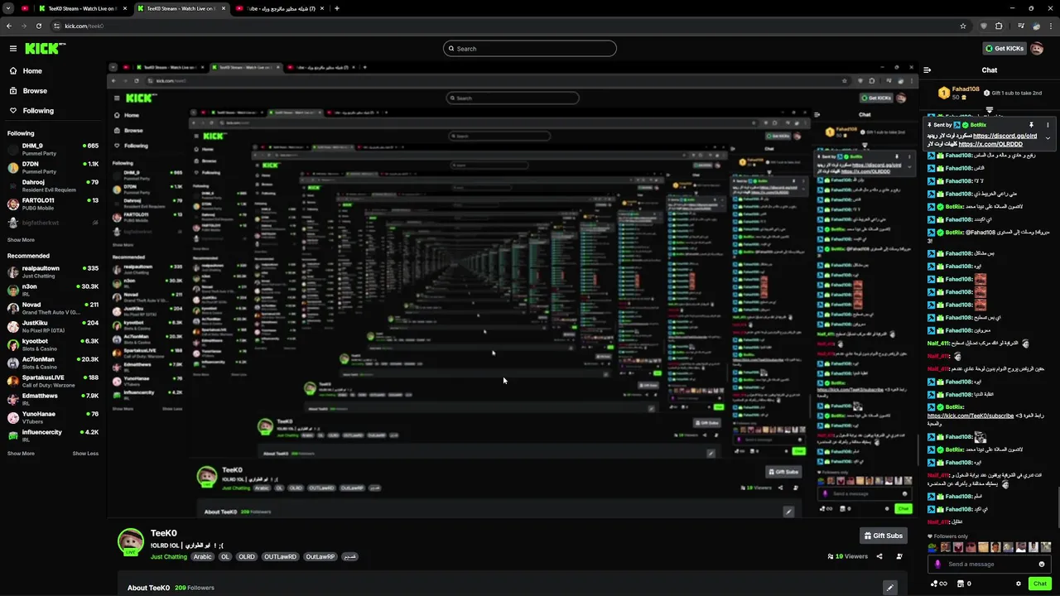Open browser extensions puzzle icon

999,26
